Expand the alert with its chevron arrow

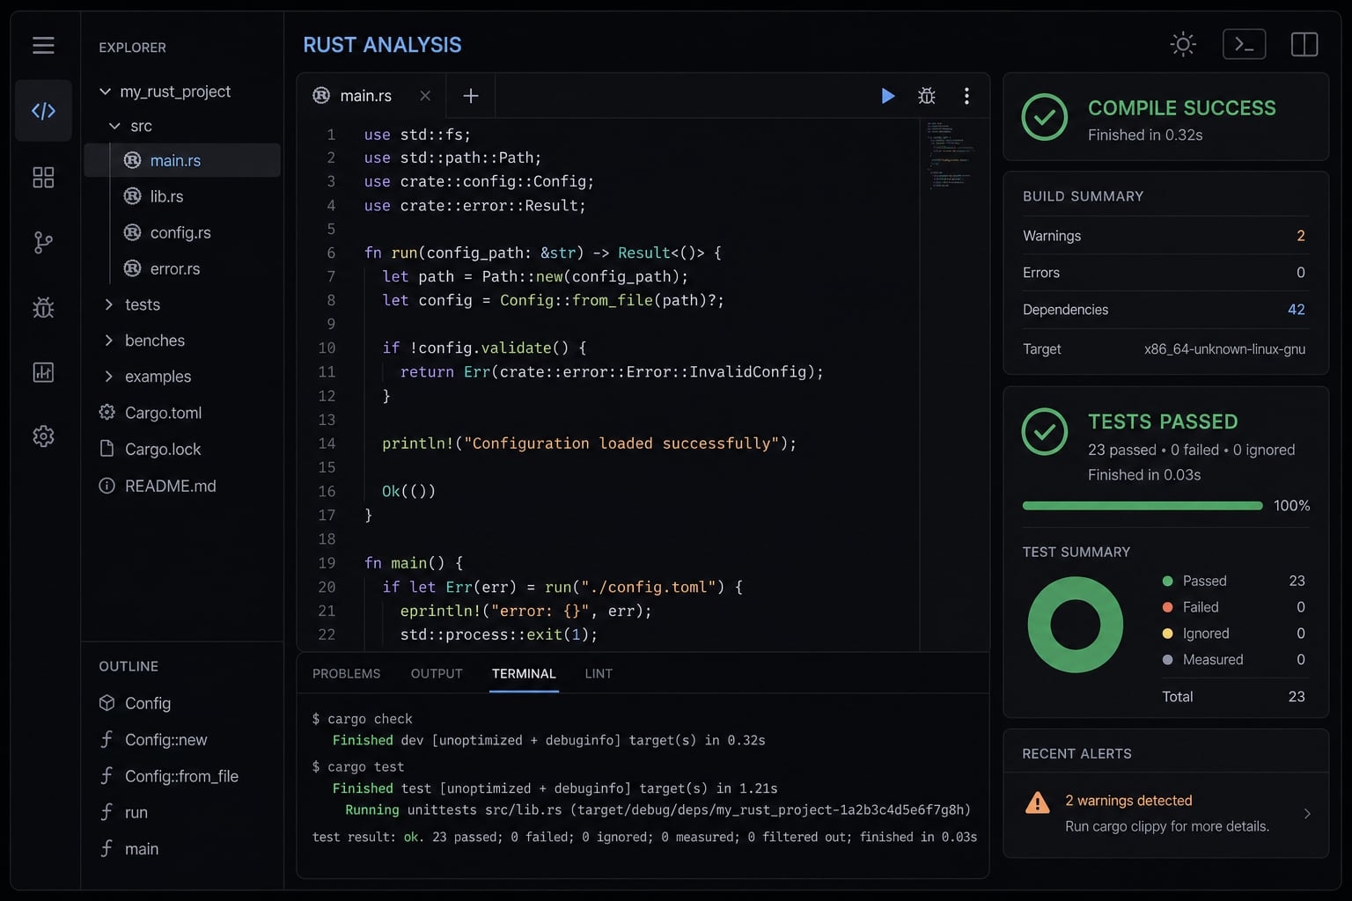pyautogui.click(x=1307, y=814)
